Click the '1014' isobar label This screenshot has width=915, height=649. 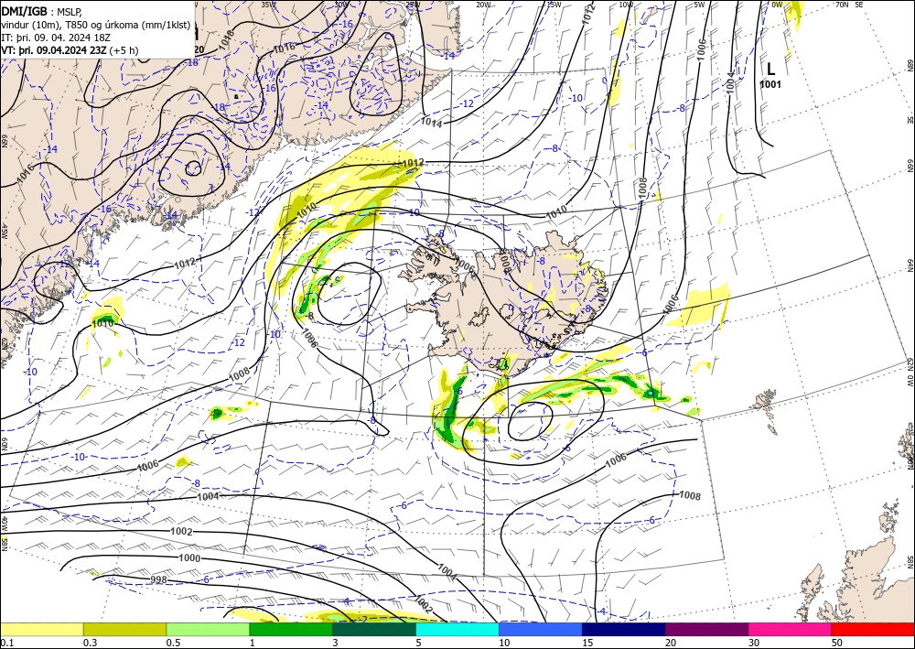pos(431,122)
